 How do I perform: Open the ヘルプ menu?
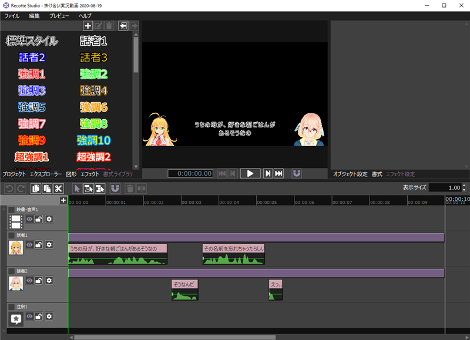pos(85,16)
